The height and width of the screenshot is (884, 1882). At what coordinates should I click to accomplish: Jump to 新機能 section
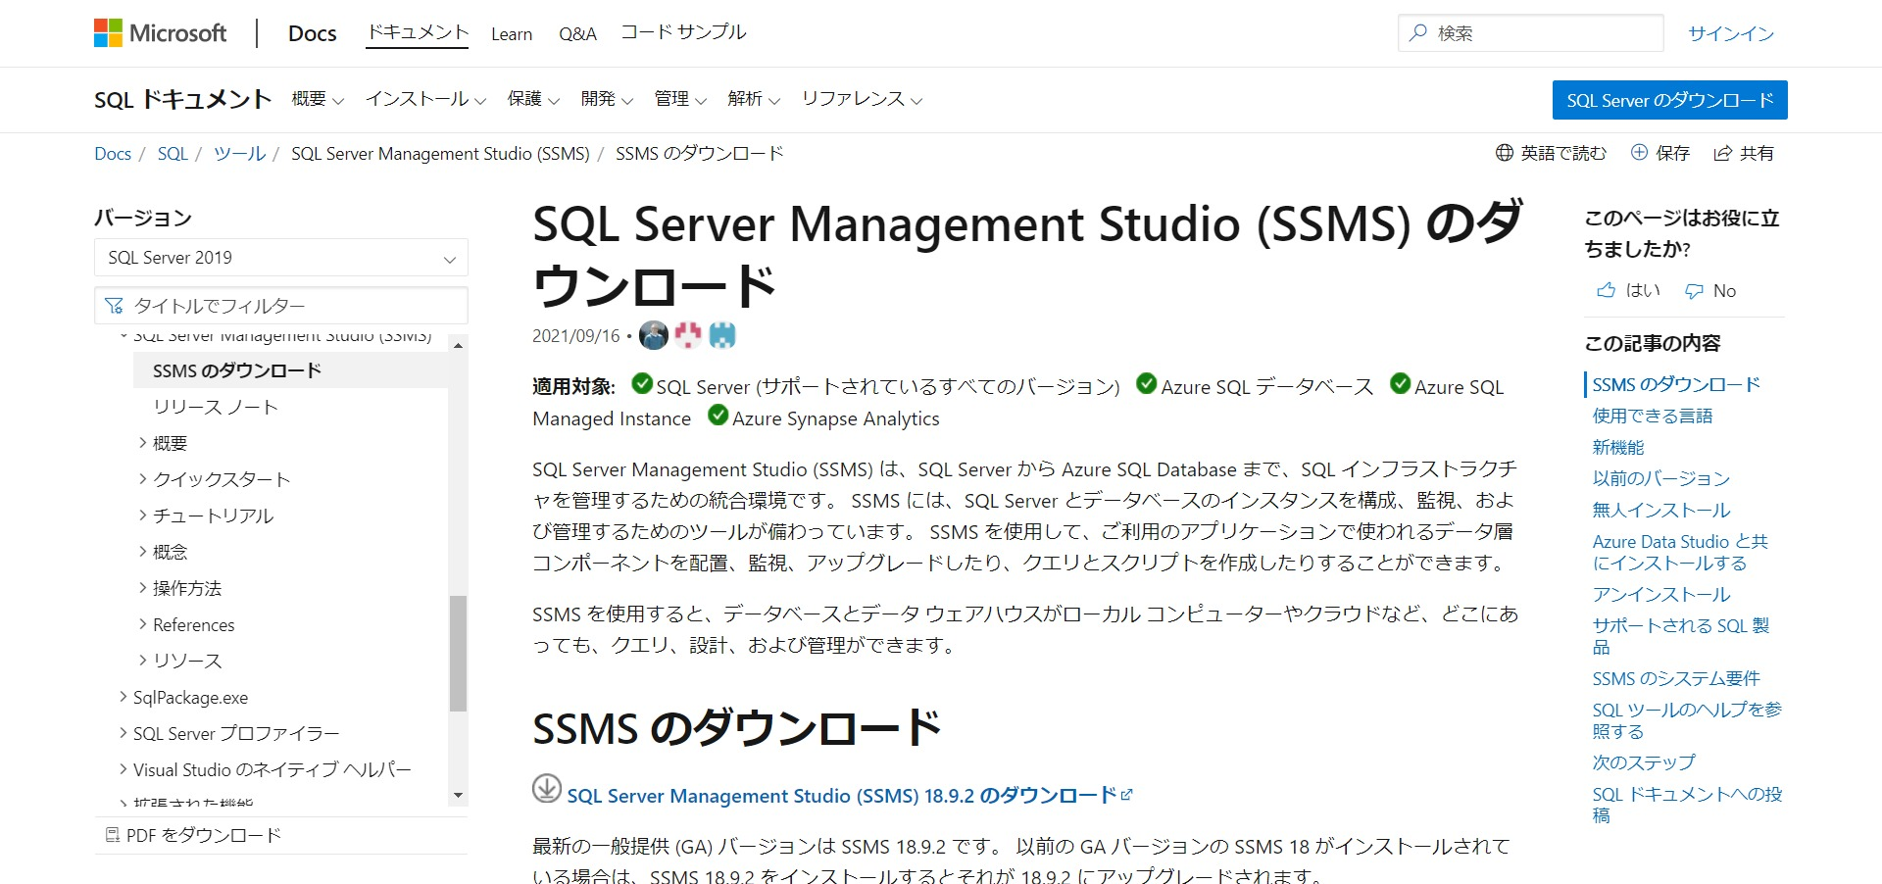pos(1618,447)
